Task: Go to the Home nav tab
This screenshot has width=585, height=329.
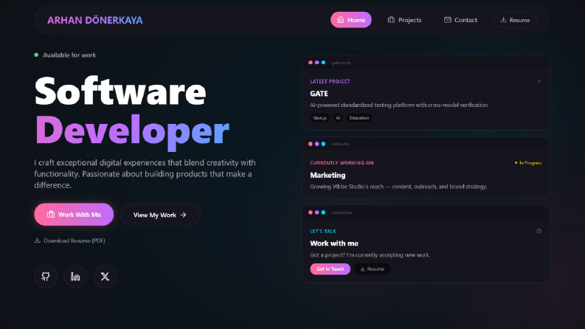Action: [350, 20]
